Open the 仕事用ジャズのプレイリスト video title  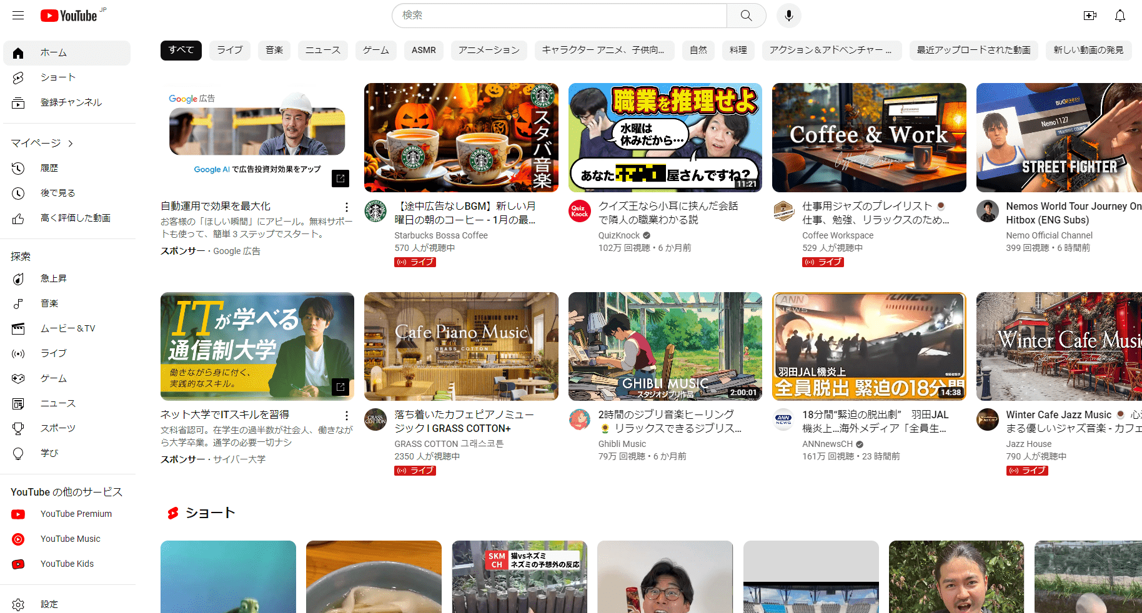click(x=875, y=213)
